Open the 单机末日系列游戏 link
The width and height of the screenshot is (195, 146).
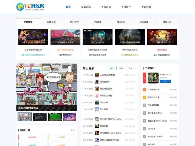[130, 50]
